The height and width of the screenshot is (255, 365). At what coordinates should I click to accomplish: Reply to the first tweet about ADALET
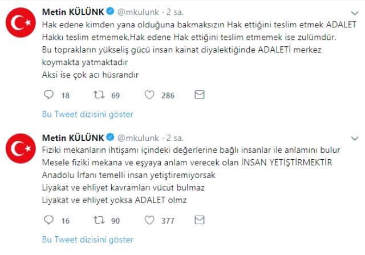point(48,95)
